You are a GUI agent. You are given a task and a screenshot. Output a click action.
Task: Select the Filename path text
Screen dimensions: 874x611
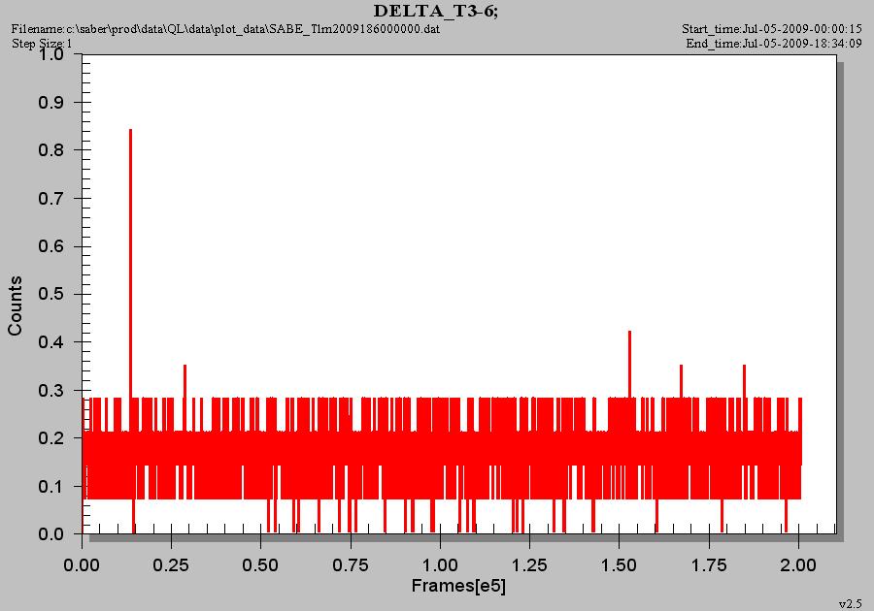pyautogui.click(x=225, y=29)
